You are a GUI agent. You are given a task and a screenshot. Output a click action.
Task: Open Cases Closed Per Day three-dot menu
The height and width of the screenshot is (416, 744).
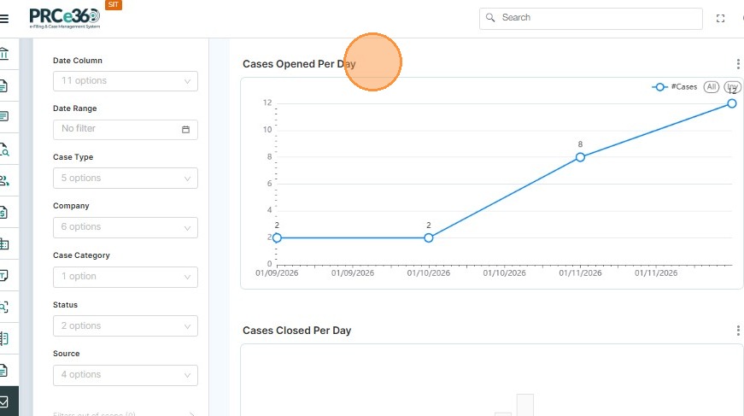click(738, 330)
